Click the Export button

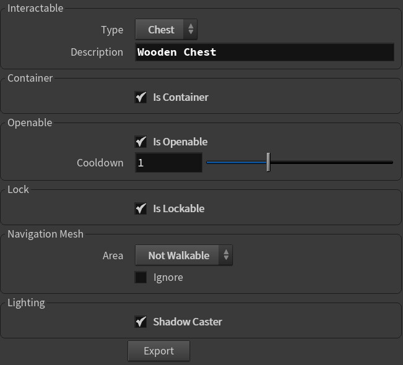[159, 351]
